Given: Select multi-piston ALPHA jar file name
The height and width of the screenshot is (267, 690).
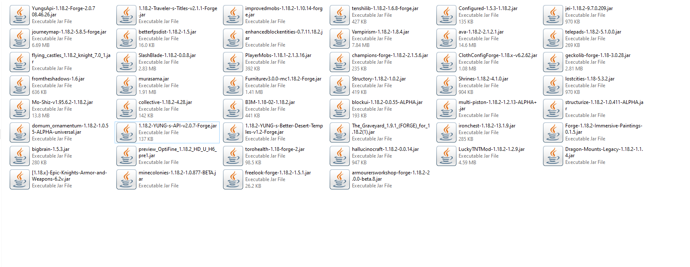Looking at the screenshot, I should (498, 105).
